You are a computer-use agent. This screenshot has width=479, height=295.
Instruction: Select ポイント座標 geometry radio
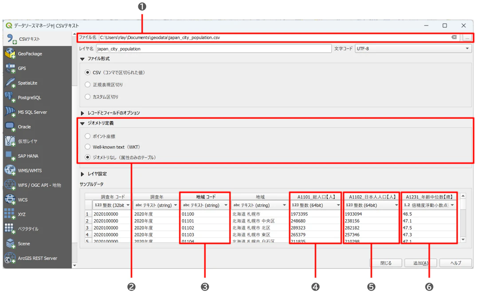click(x=88, y=136)
